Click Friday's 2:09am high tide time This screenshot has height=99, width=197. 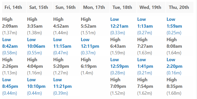click(10, 26)
